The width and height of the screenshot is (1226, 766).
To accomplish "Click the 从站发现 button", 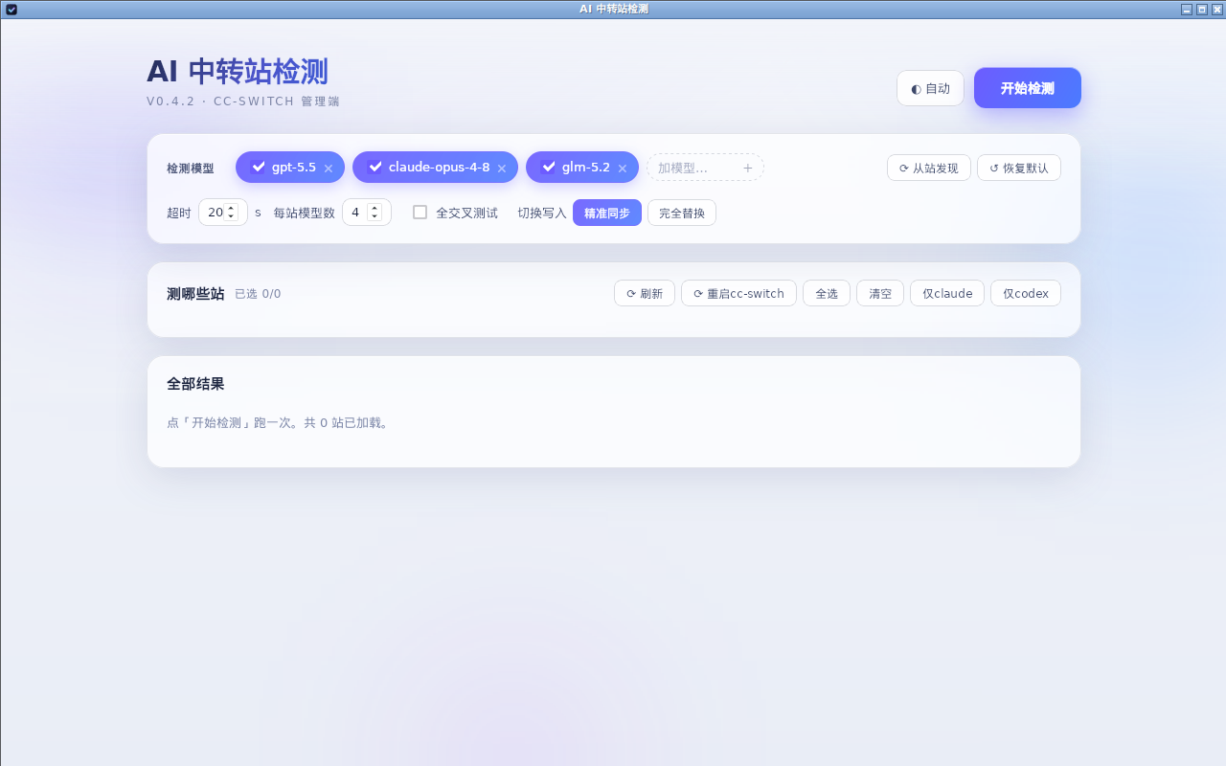I will [x=929, y=168].
